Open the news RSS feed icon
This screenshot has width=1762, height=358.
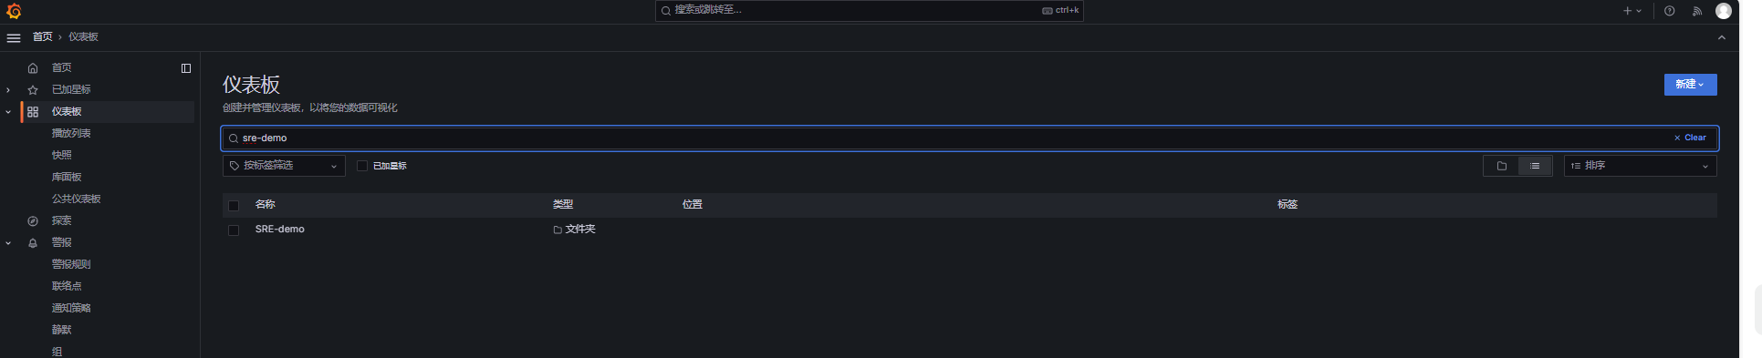click(x=1697, y=11)
